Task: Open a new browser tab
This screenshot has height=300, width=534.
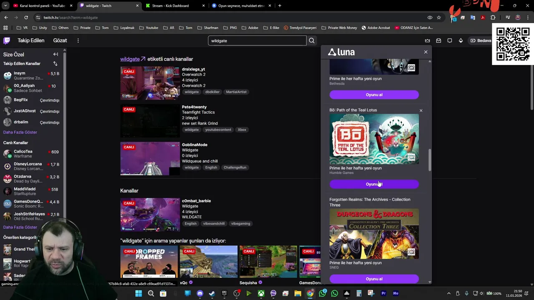Action: (x=280, y=6)
